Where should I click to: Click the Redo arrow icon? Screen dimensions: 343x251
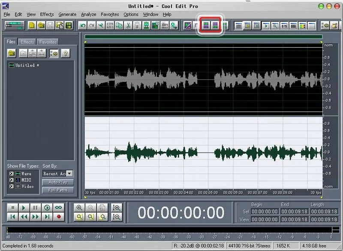(x=92, y=26)
